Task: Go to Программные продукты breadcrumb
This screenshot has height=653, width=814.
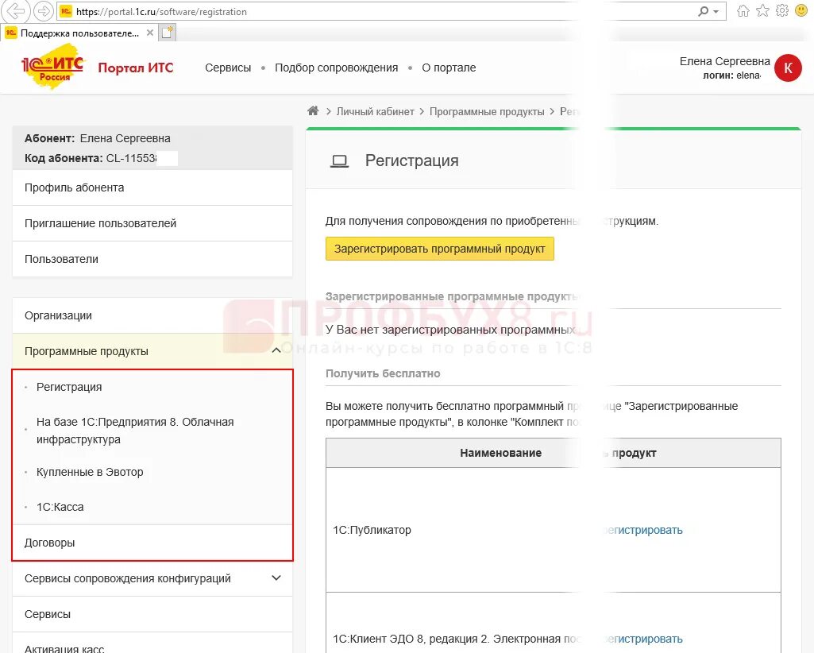Action: [487, 111]
